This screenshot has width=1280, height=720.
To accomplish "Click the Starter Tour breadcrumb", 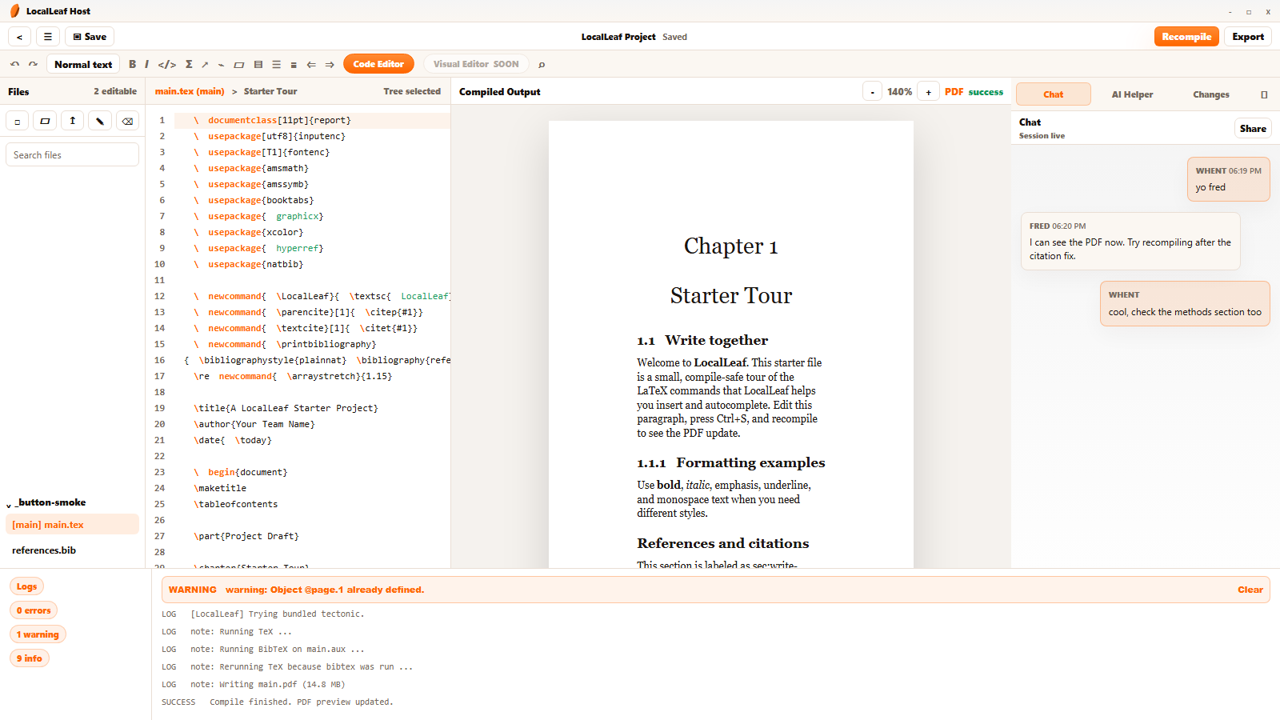I will click(x=270, y=92).
